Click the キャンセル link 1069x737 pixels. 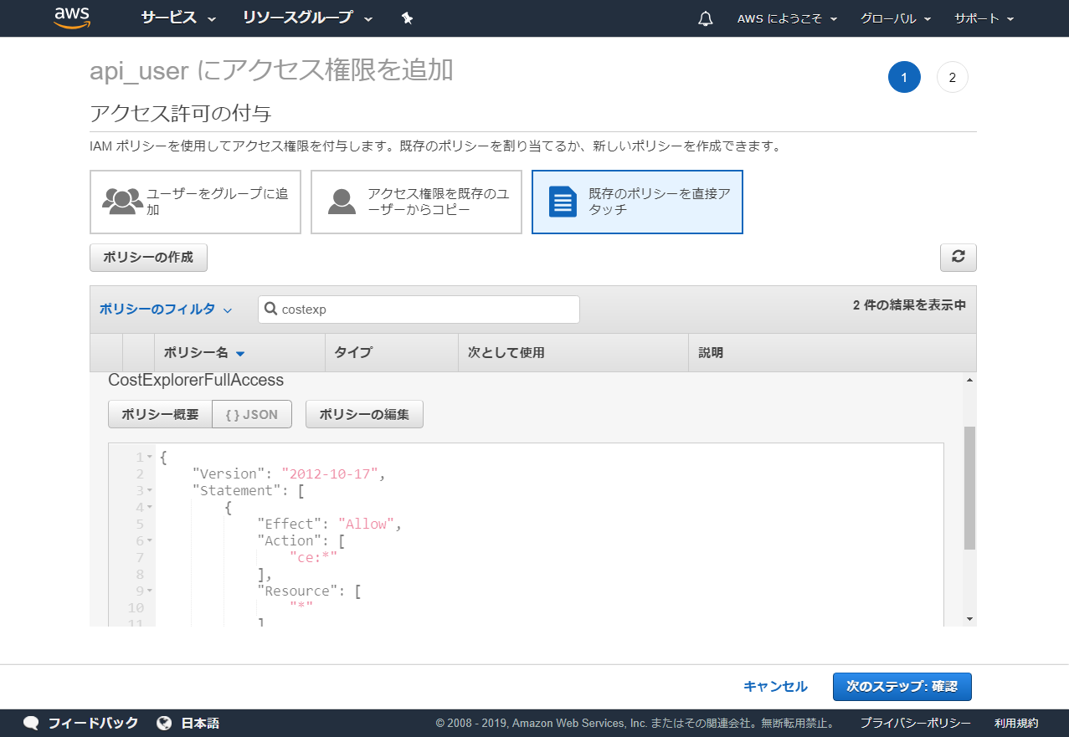pyautogui.click(x=776, y=687)
